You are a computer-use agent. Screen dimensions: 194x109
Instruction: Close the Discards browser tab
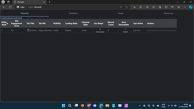coord(44,2)
